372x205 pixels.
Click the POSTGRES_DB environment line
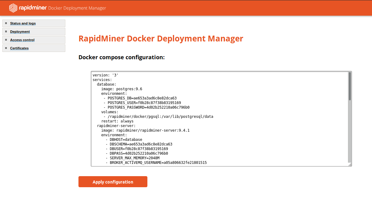[140, 98]
